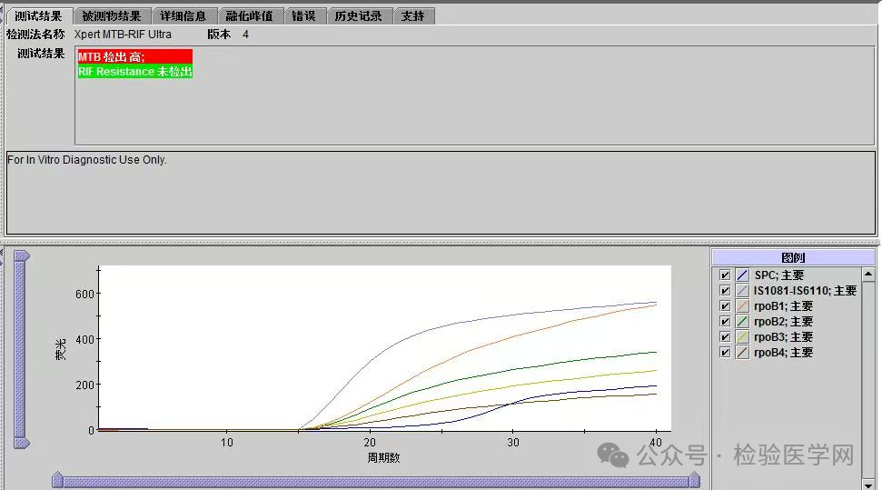Screen dimensions: 882x490
Task: Click the 'Xpert MTB-RIF Ultra' assay name
Action: point(123,35)
